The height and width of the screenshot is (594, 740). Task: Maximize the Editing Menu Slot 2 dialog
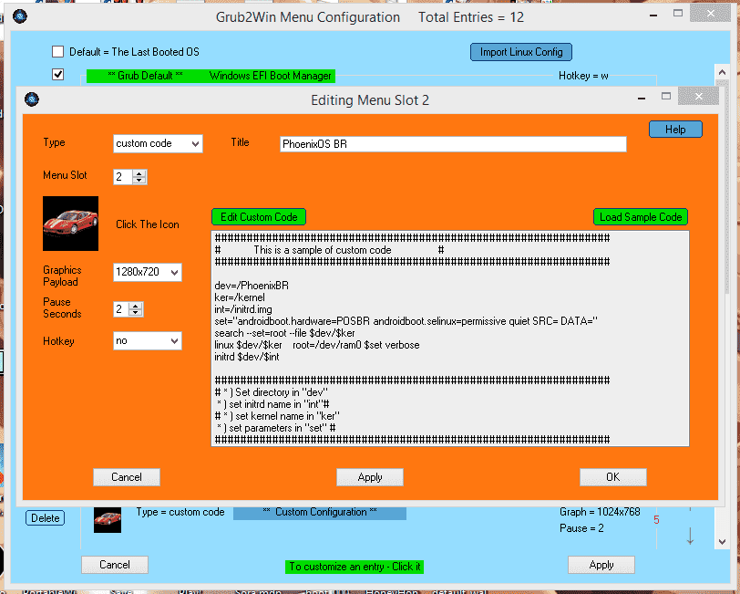click(x=666, y=96)
